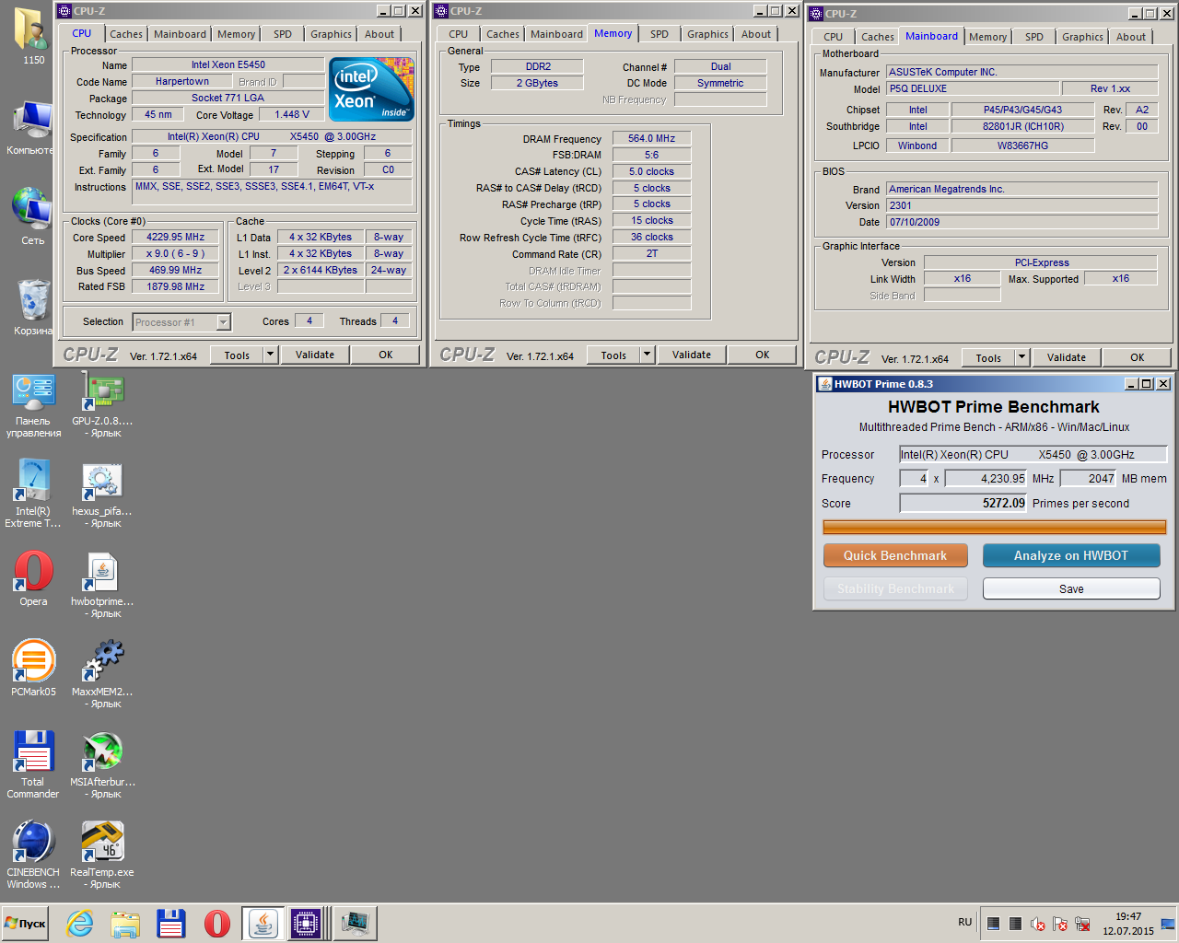
Task: Open the Computer desktop icon
Action: (x=30, y=126)
